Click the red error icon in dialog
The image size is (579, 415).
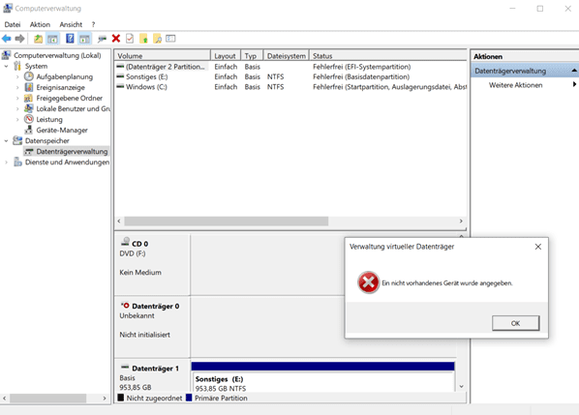point(368,282)
